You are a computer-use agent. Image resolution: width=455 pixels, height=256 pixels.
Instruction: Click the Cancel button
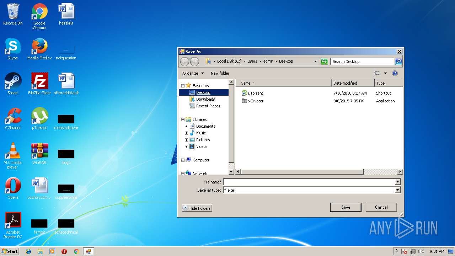click(381, 207)
